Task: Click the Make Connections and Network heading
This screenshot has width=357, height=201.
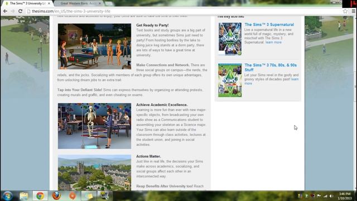Action: pyautogui.click(x=163, y=65)
